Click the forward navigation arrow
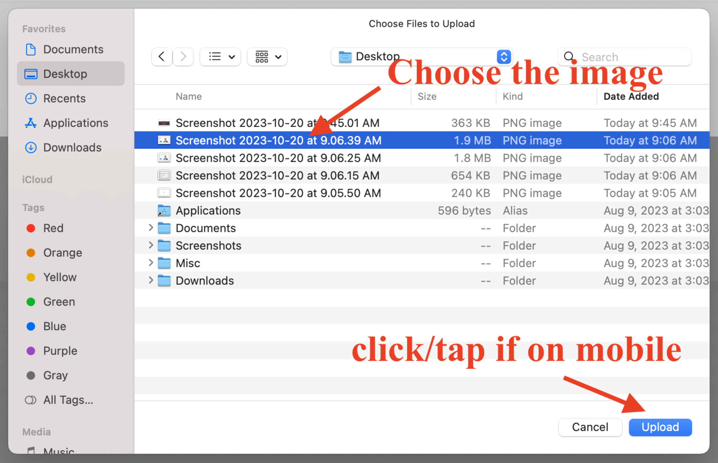Viewport: 718px width, 463px height. click(183, 57)
